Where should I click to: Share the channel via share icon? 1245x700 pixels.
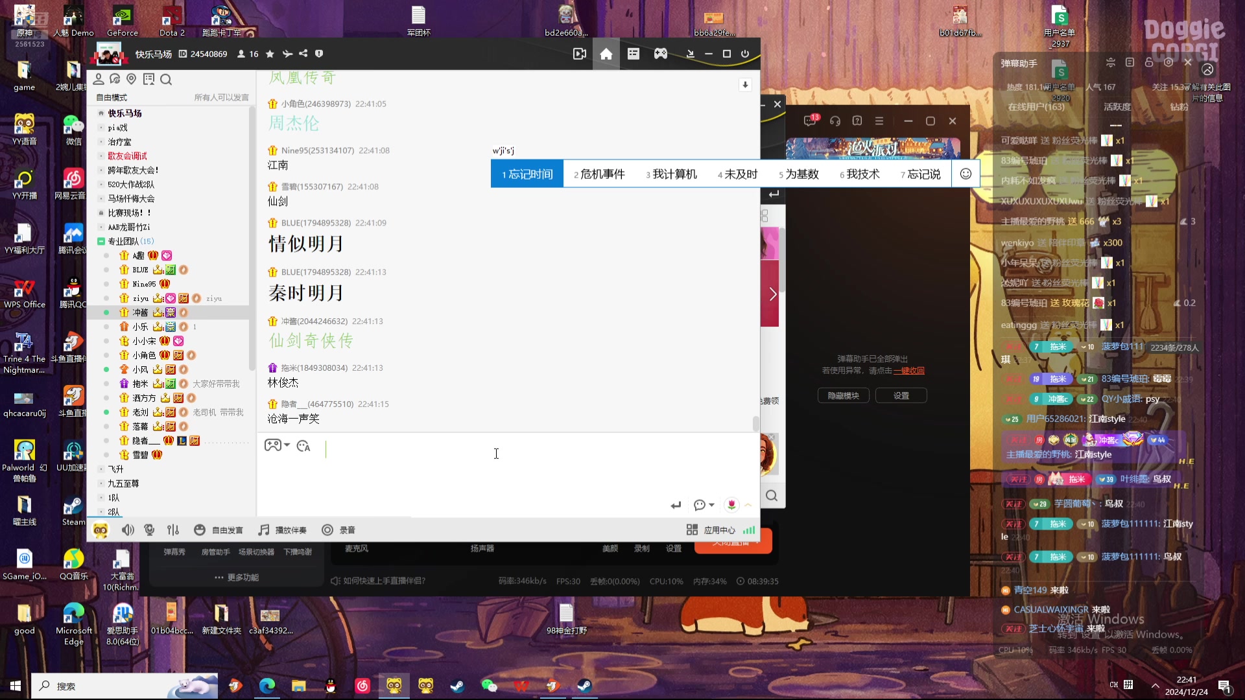click(303, 54)
